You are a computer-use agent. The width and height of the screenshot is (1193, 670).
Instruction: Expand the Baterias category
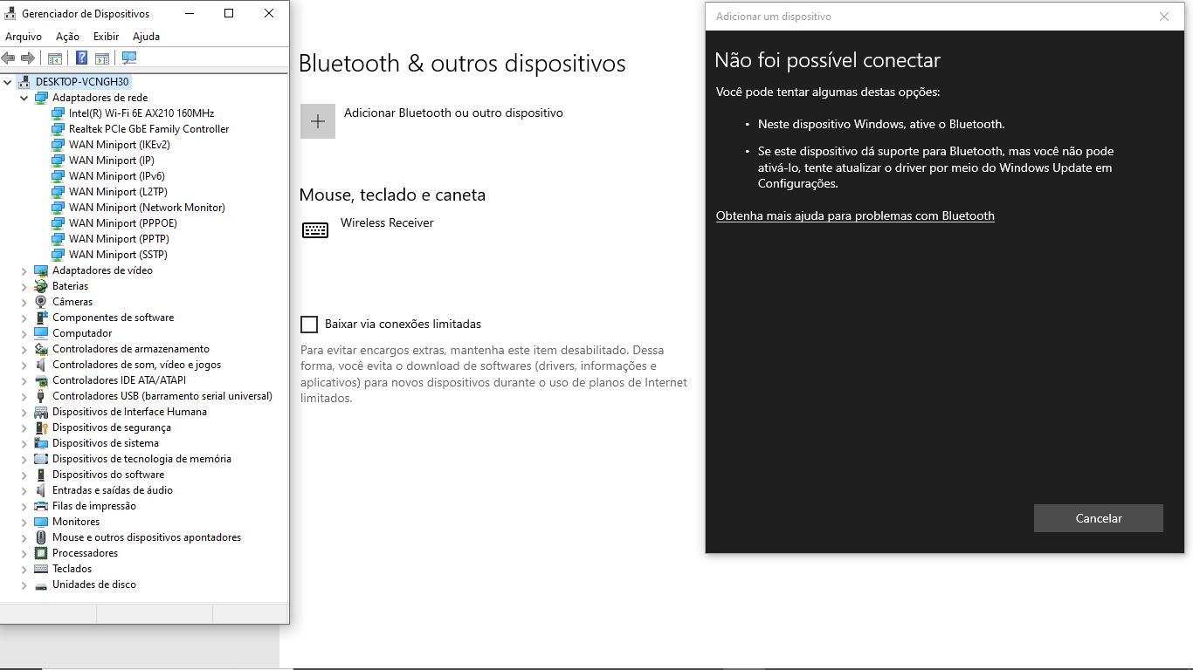point(24,286)
